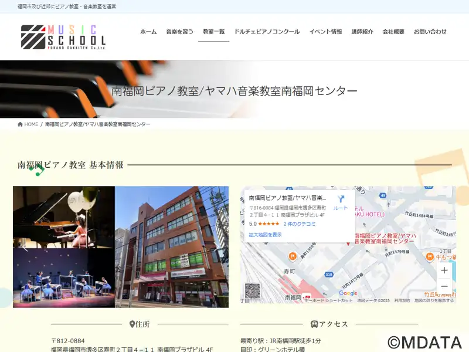Image resolution: width=469 pixels, height=352 pixels.
Task: Open the 2 件のクチコミ reviews link
Action: pos(300,224)
